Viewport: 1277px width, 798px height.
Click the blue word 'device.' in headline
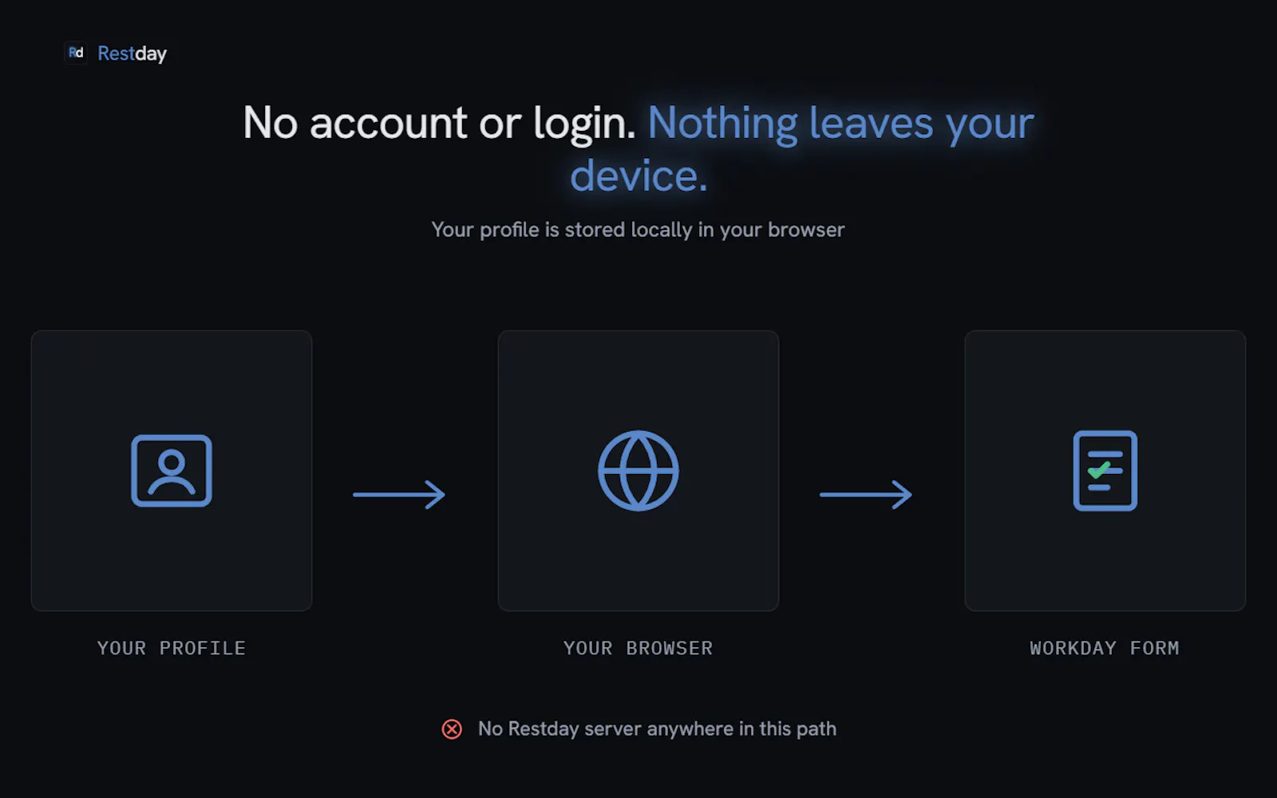(x=638, y=176)
